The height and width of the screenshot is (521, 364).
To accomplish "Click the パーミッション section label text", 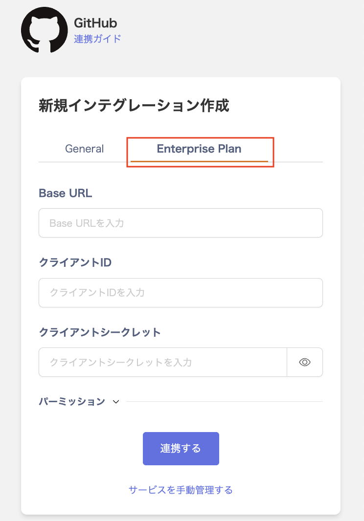I will coord(72,402).
